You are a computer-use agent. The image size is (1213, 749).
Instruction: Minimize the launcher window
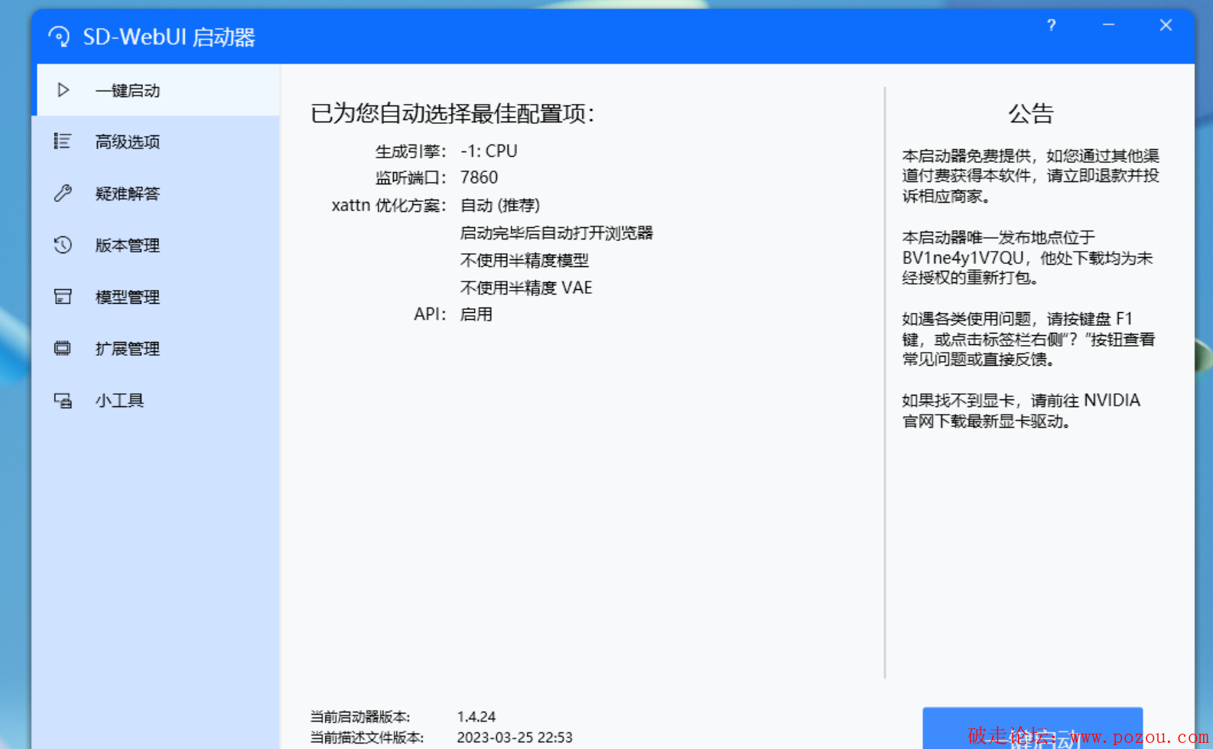1108,25
